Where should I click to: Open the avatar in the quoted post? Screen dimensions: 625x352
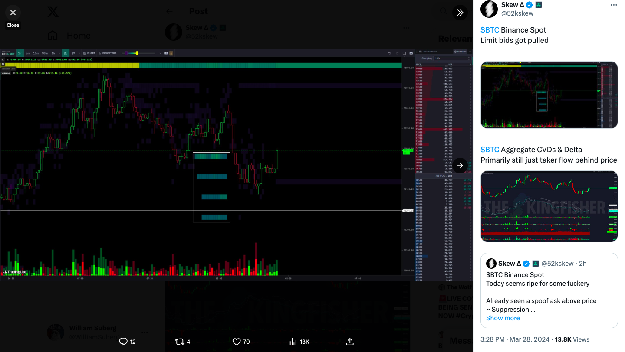491,264
